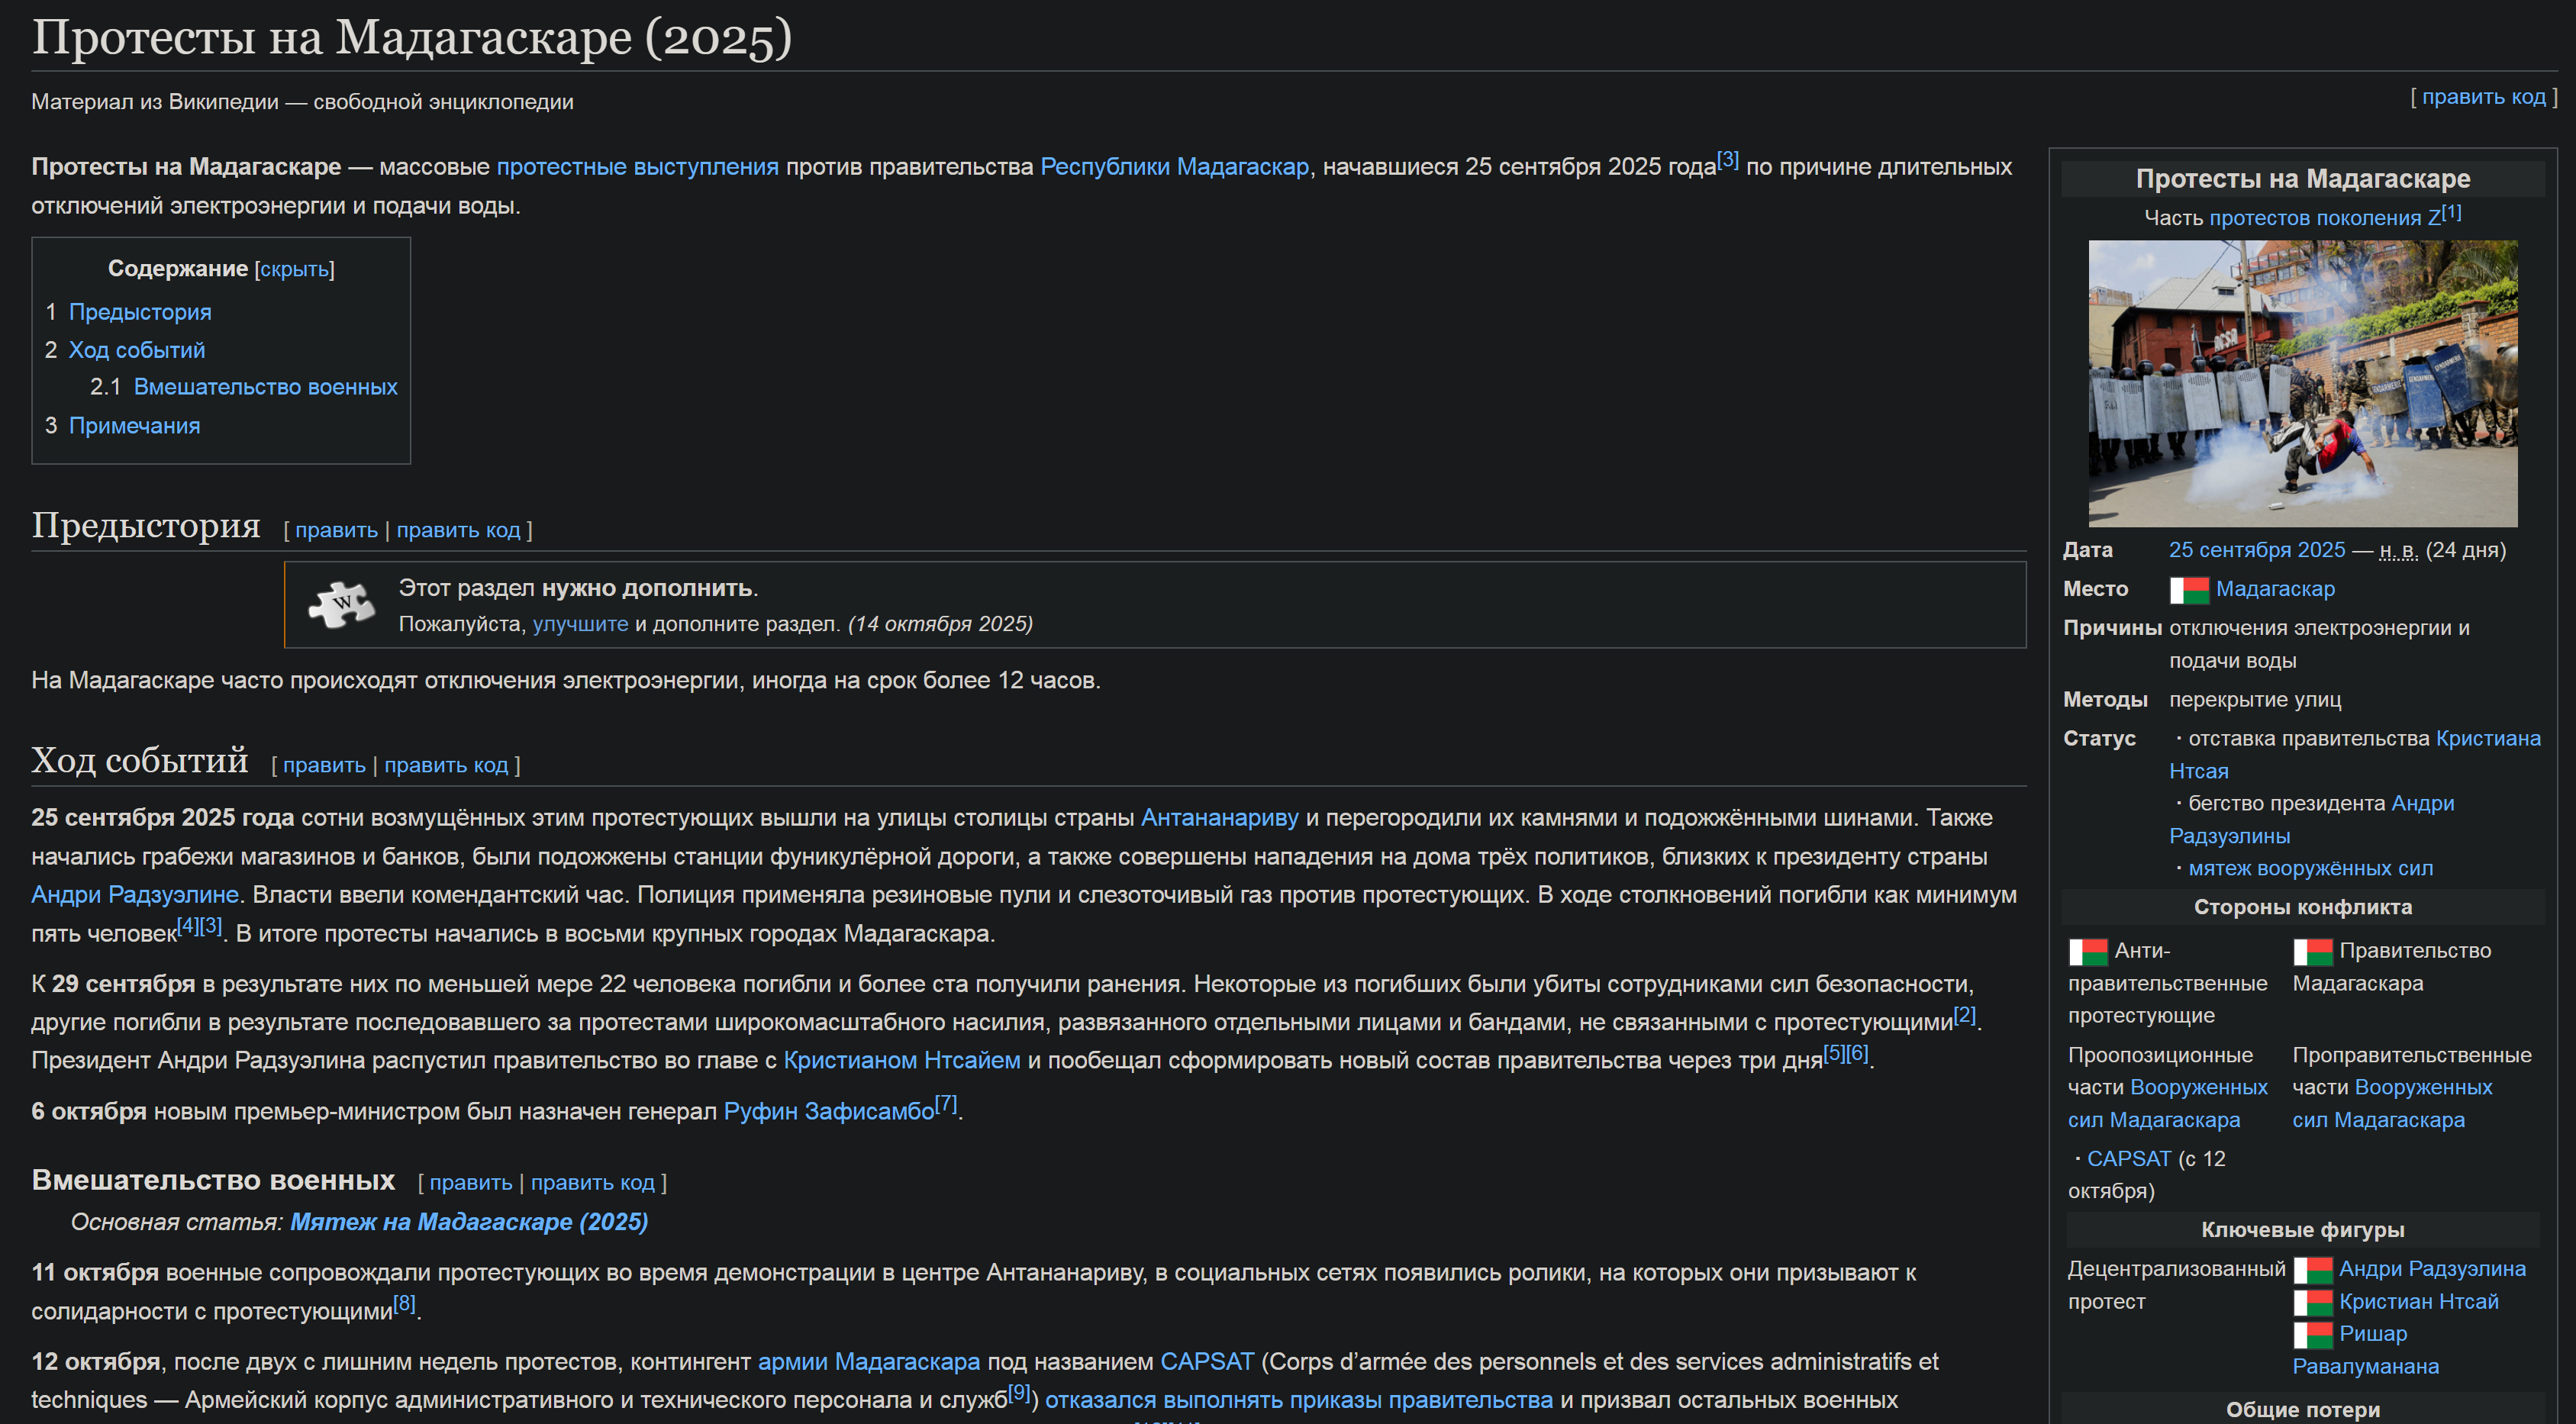This screenshot has width=2576, height=1424.
Task: Click править код next to Ход событий
Action: point(446,765)
